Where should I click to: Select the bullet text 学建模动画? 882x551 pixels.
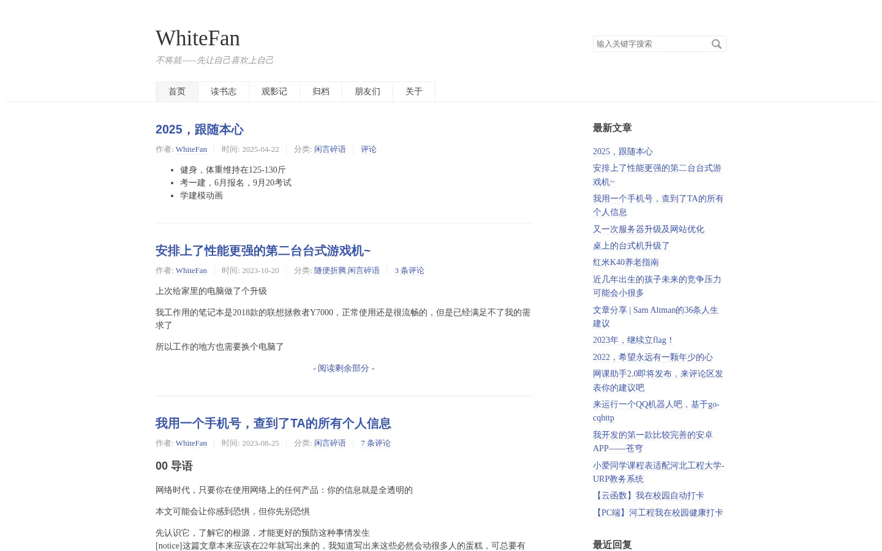(202, 196)
